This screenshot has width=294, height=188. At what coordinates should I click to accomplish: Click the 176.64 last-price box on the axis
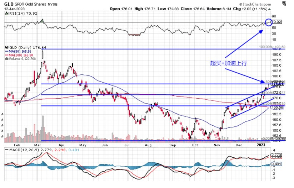[x=278, y=84]
